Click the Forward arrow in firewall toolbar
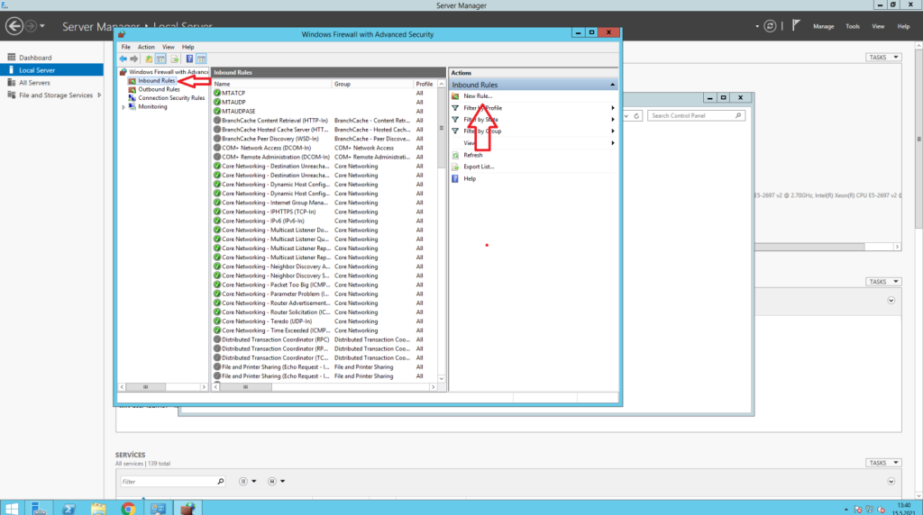 134,59
